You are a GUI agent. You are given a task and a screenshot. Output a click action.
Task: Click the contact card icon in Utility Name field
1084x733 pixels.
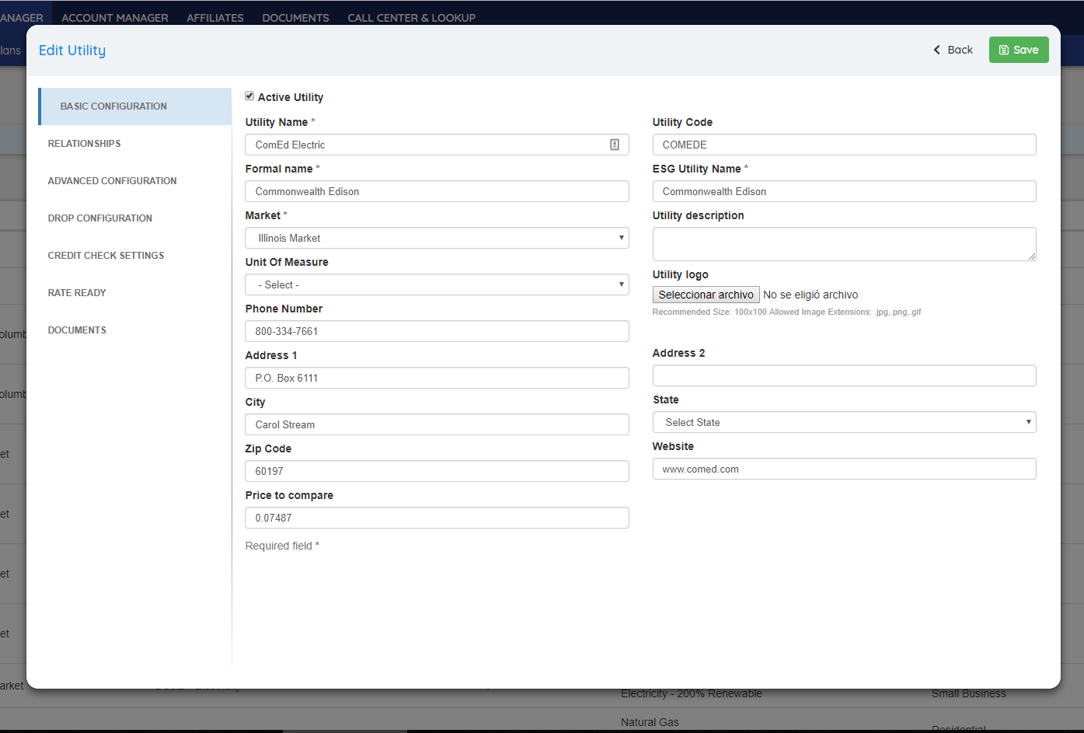(x=615, y=145)
